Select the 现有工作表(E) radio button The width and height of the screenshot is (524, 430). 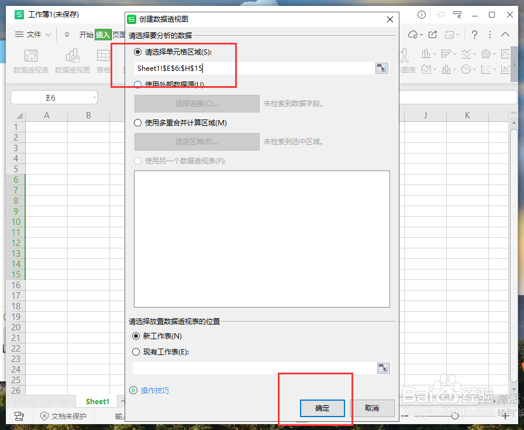(x=136, y=352)
